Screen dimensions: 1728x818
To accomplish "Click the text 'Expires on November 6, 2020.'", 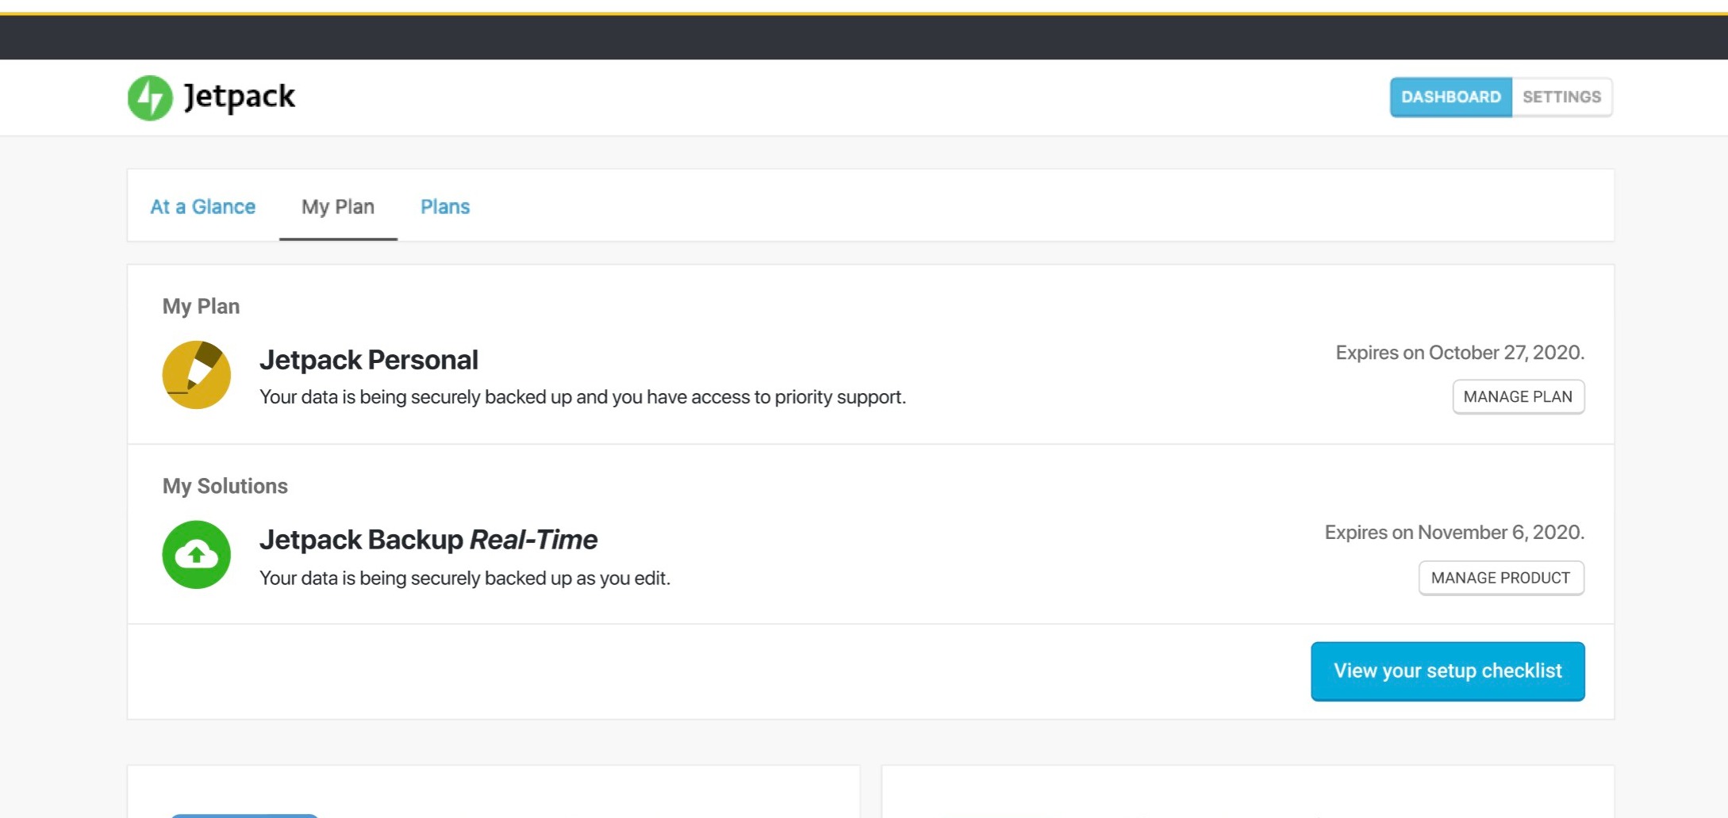I will pyautogui.click(x=1454, y=533).
